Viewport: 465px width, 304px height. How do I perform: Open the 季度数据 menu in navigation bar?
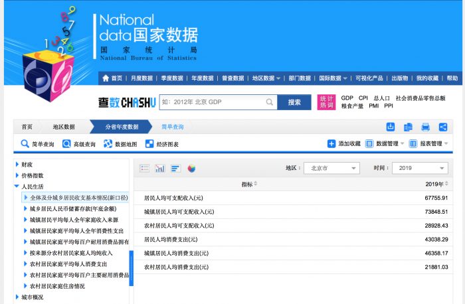click(x=171, y=78)
